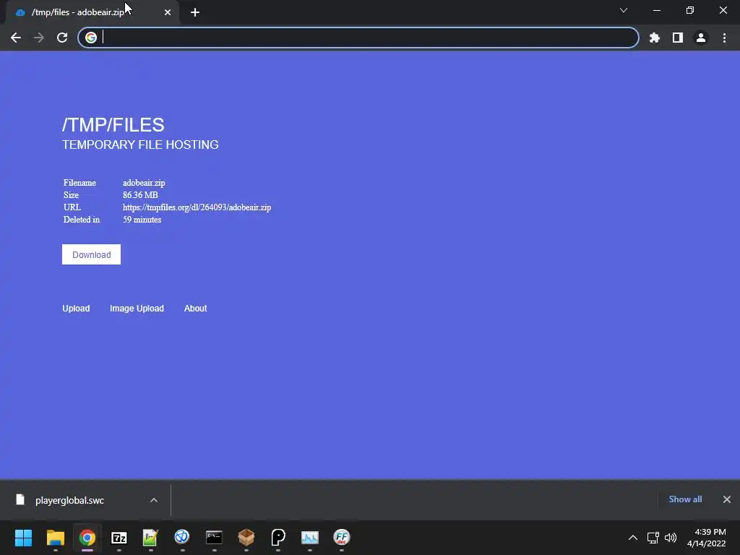Click the network tray icon
This screenshot has width=740, height=555.
tap(653, 538)
